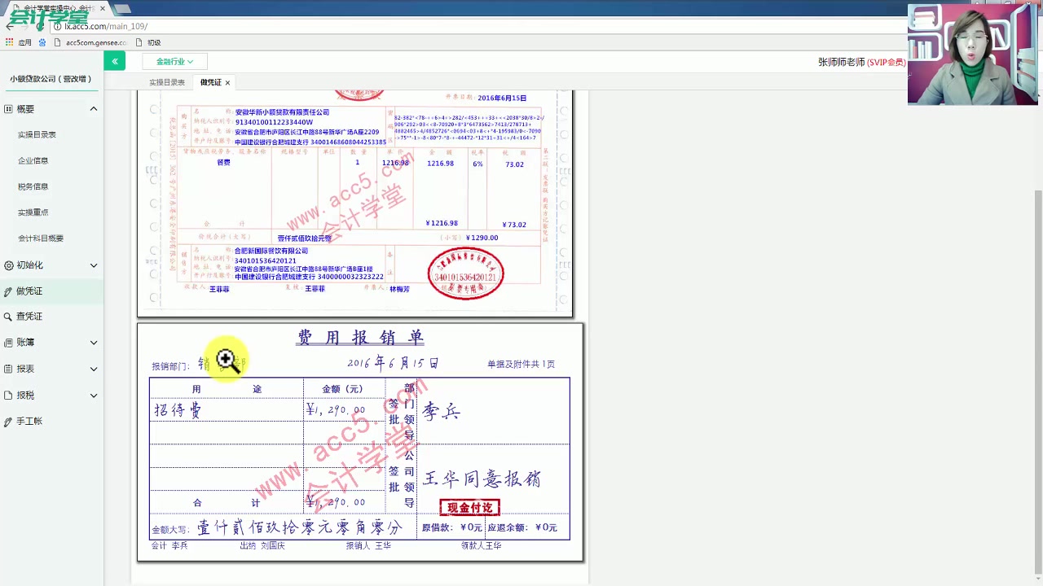This screenshot has width=1043, height=586.
Task: Select the 做凭证 sidebar icon
Action: pyautogui.click(x=11, y=291)
